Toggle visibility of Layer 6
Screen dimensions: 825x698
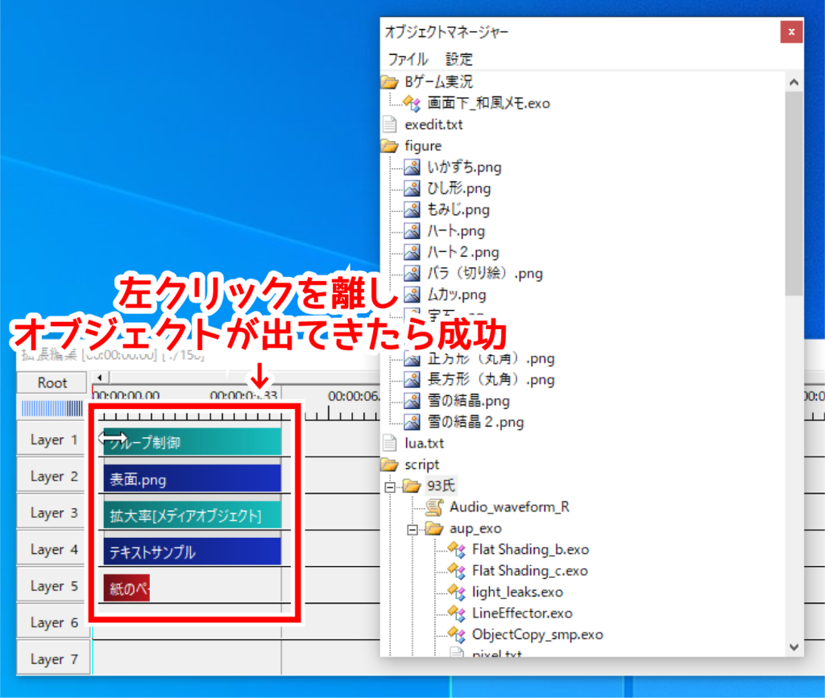point(52,622)
